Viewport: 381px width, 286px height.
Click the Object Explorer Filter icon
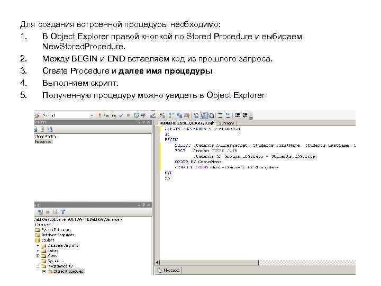[63, 212]
